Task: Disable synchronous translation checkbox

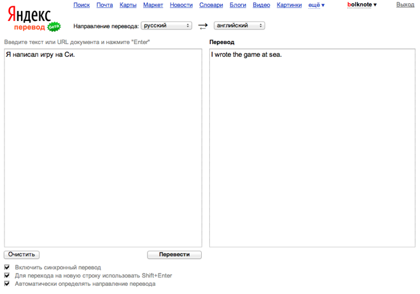Action: click(7, 267)
